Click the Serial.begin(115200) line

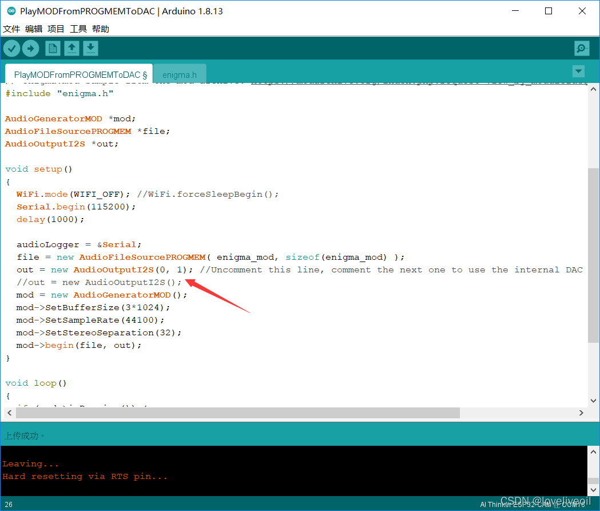pos(76,207)
